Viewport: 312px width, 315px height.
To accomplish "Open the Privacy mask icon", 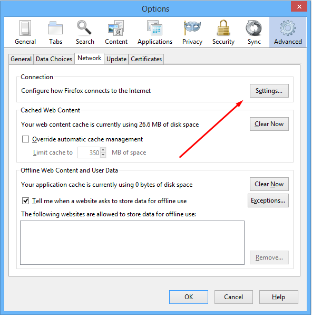I will (192, 28).
